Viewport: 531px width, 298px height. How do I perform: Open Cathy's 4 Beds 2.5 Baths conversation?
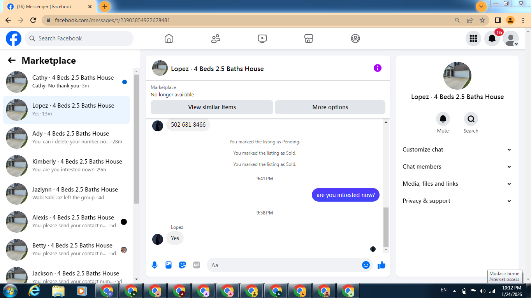tap(67, 82)
